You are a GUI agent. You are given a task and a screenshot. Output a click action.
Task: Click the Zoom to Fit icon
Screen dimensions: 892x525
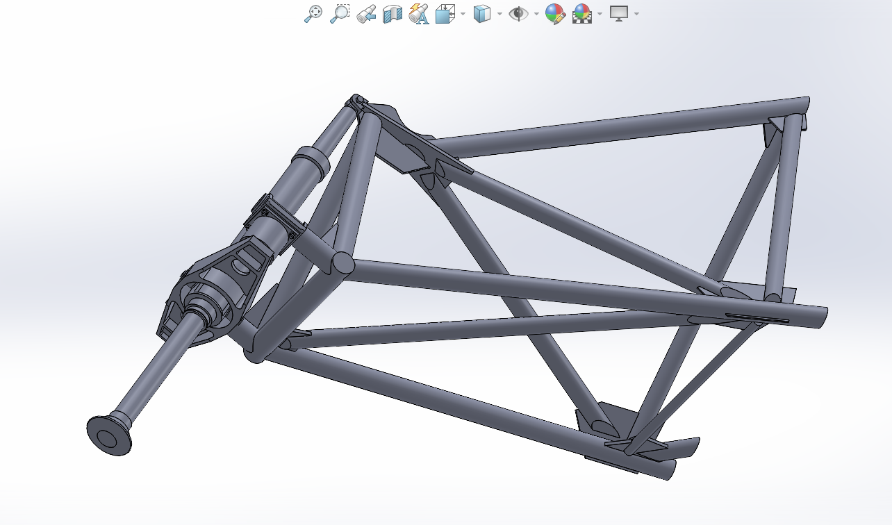click(x=313, y=13)
